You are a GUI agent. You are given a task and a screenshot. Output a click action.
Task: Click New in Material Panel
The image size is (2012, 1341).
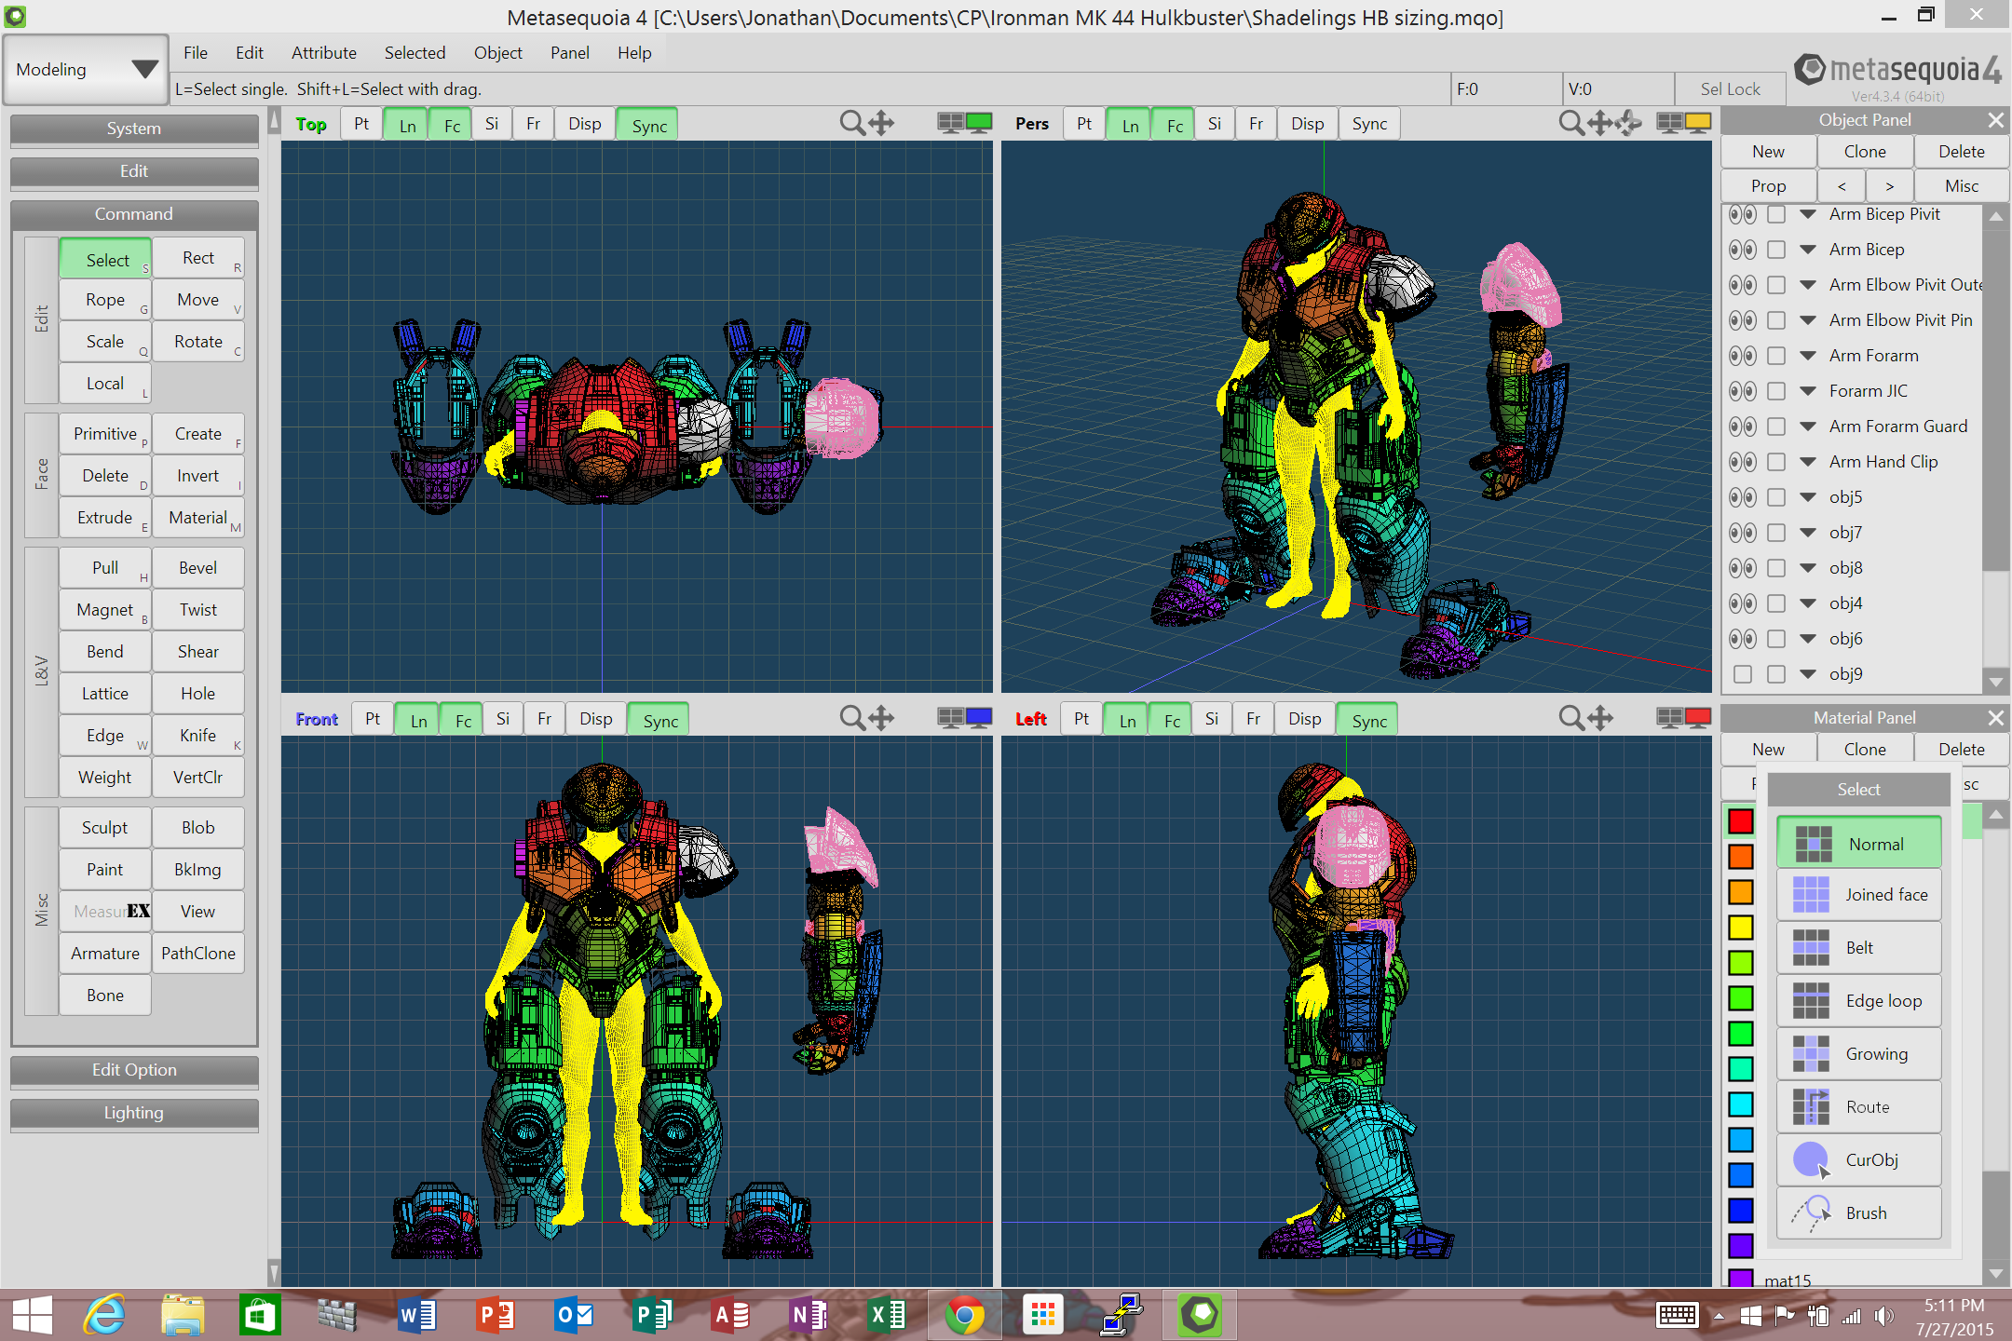coord(1768,750)
